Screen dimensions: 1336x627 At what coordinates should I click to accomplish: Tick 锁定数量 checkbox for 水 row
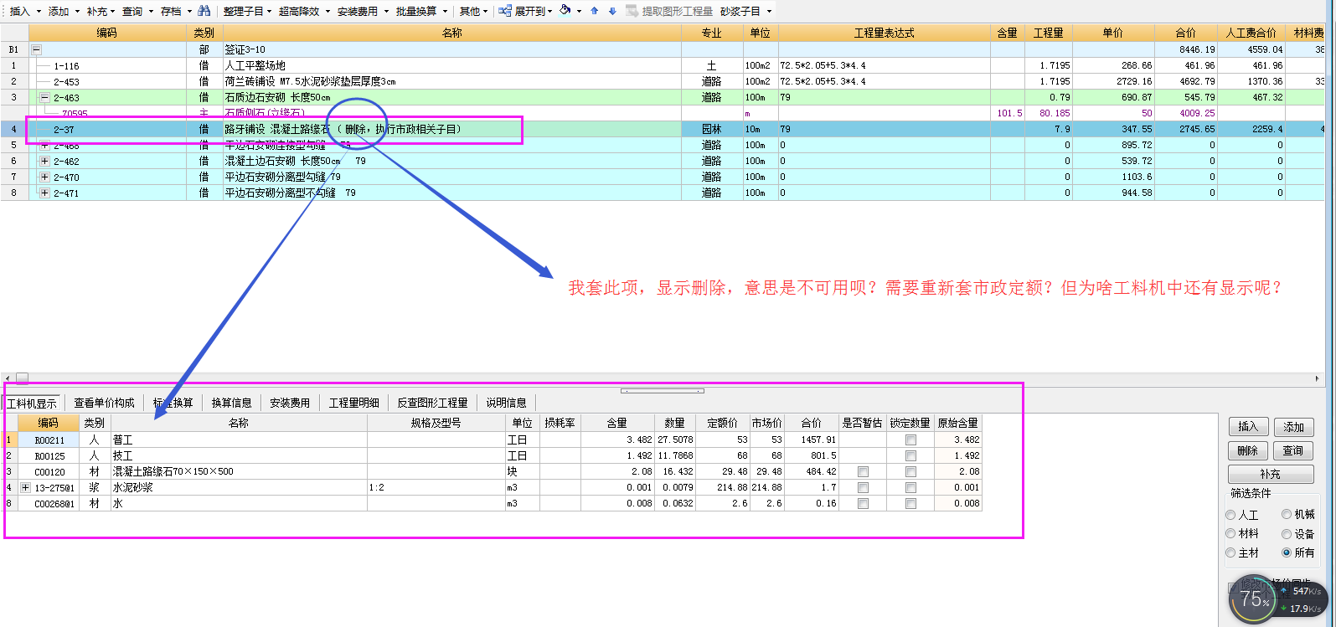tap(910, 503)
